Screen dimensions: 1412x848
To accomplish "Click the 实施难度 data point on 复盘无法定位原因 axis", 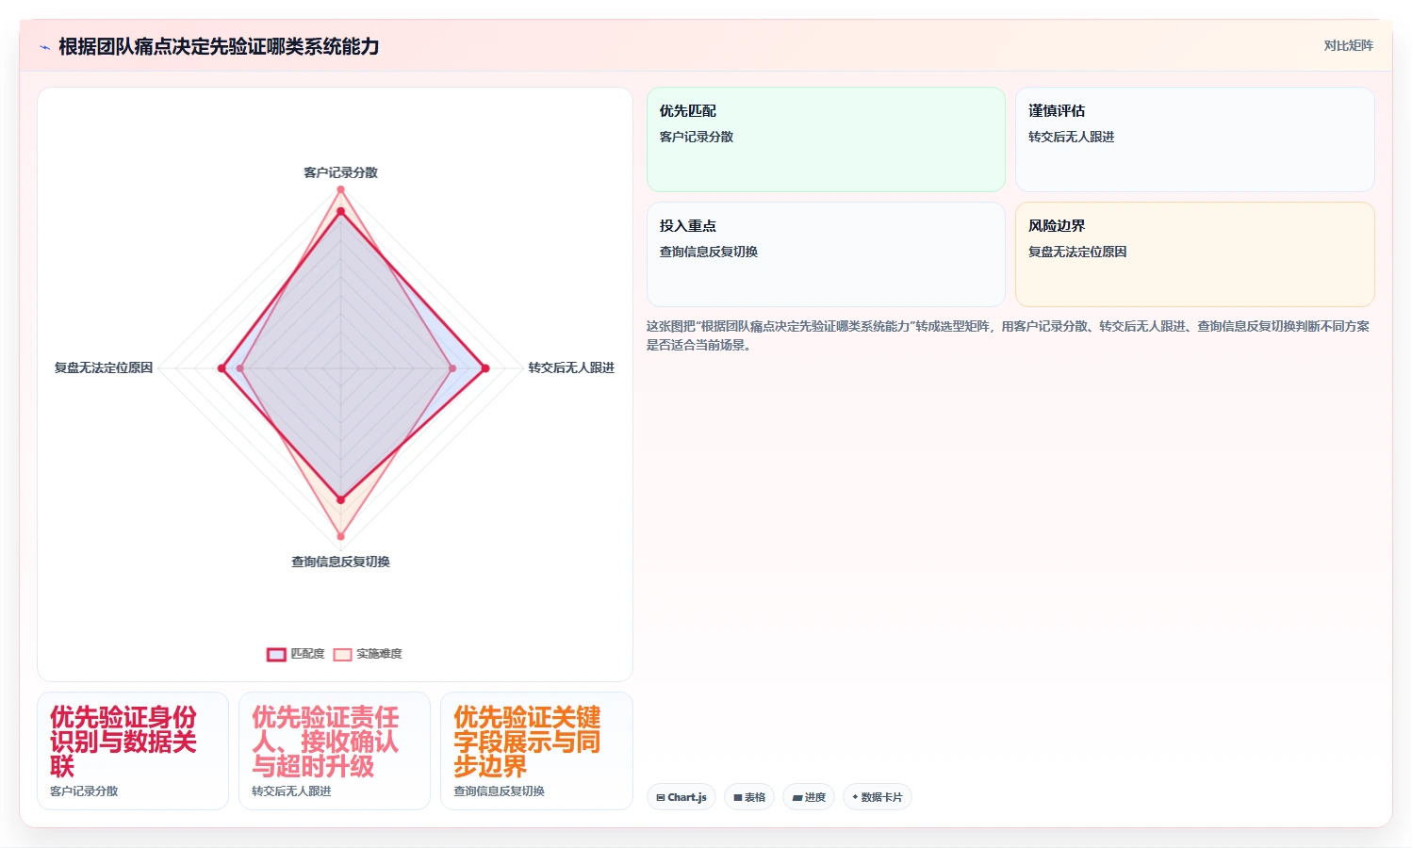I will pos(240,368).
